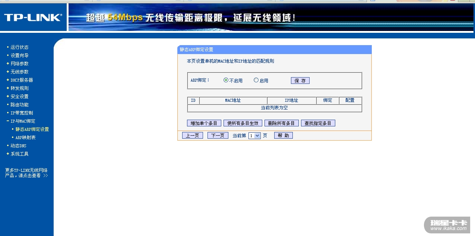Go to previous page with 上一页
The width and height of the screenshot is (475, 236).
pyautogui.click(x=193, y=135)
